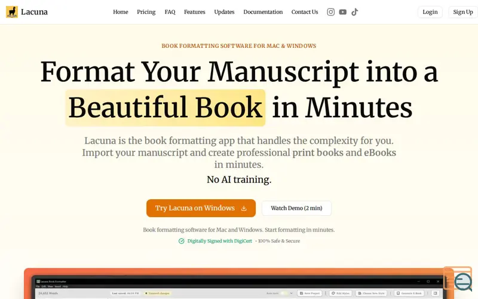The width and height of the screenshot is (478, 299).
Task: Download Try Lacuna on Windows
Action: (201, 208)
